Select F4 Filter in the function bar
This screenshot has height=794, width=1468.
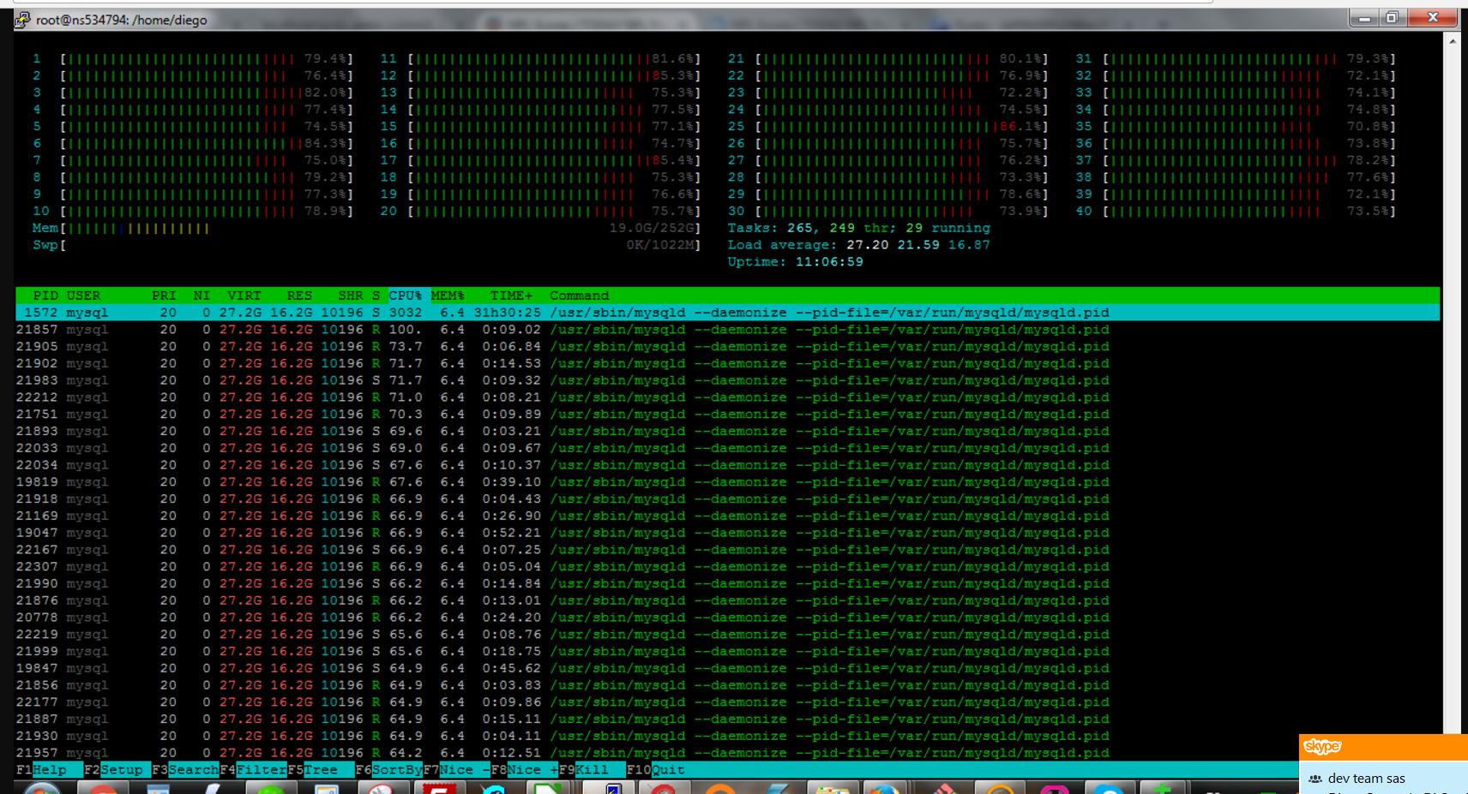253,769
